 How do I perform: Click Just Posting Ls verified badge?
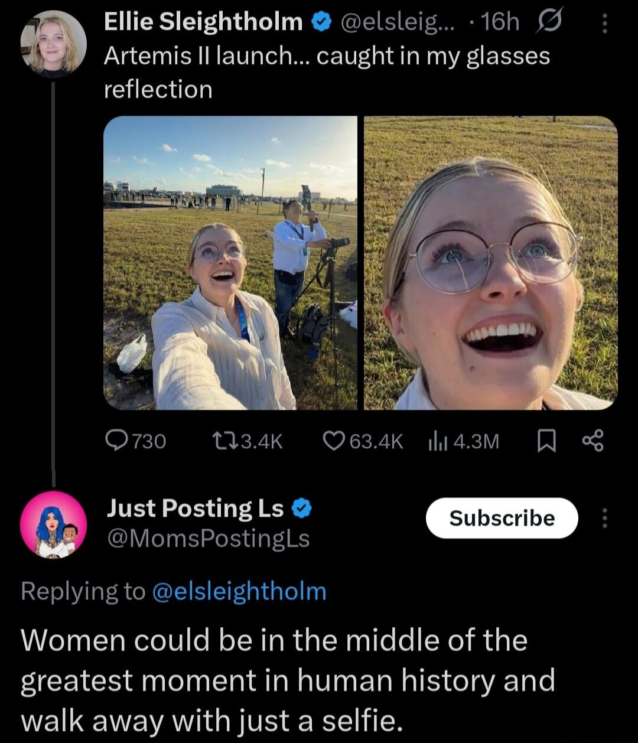(301, 508)
